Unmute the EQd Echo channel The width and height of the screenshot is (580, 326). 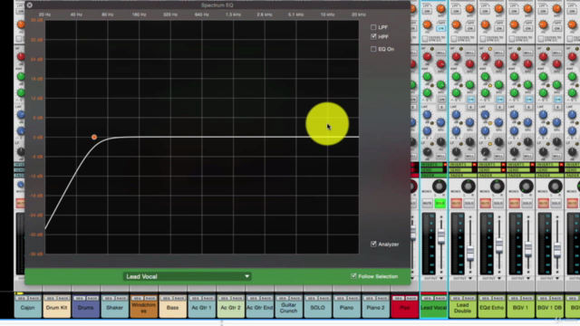(486, 203)
